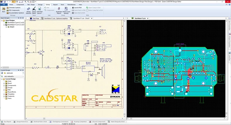
Task: Click schematic view horizontal scrollbar thumb
Action: point(44,118)
